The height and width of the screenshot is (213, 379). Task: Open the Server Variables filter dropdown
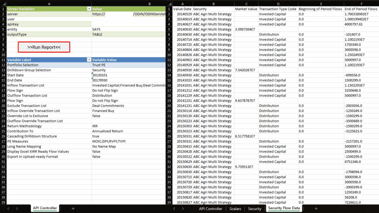(x=89, y=9)
